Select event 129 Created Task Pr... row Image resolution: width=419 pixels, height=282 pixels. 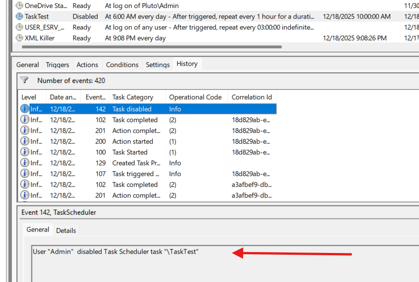[148, 163]
